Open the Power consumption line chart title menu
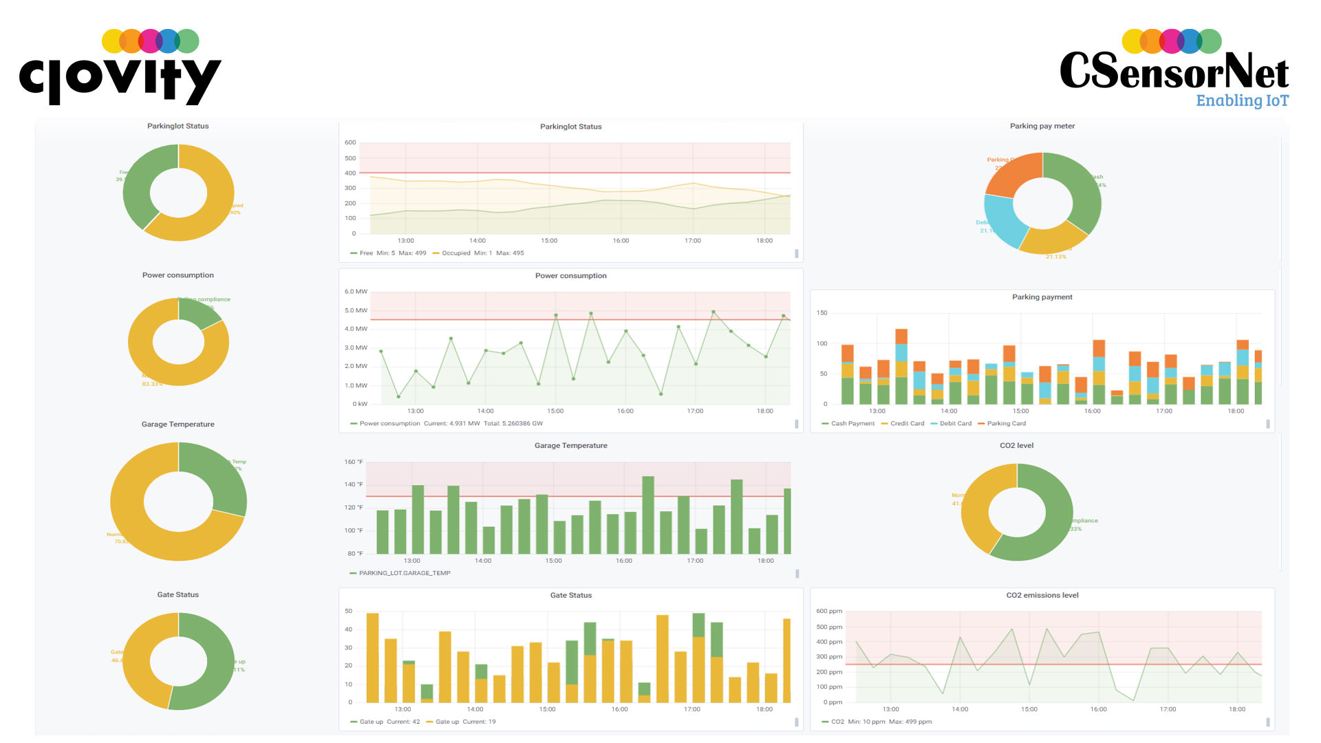The image size is (1321, 743). point(570,276)
